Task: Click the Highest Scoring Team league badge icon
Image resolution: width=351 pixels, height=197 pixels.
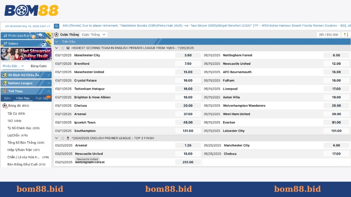Action: point(68,48)
